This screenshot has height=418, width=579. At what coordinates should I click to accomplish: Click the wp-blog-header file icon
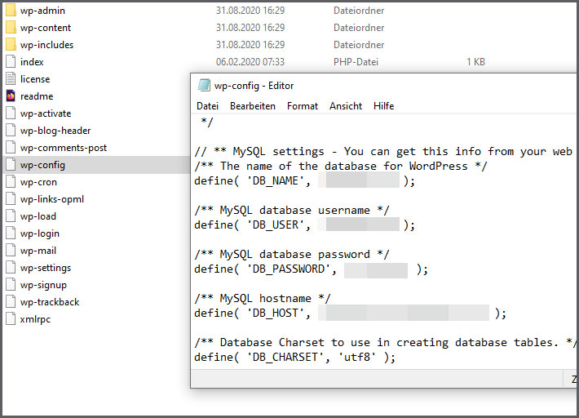(x=11, y=130)
